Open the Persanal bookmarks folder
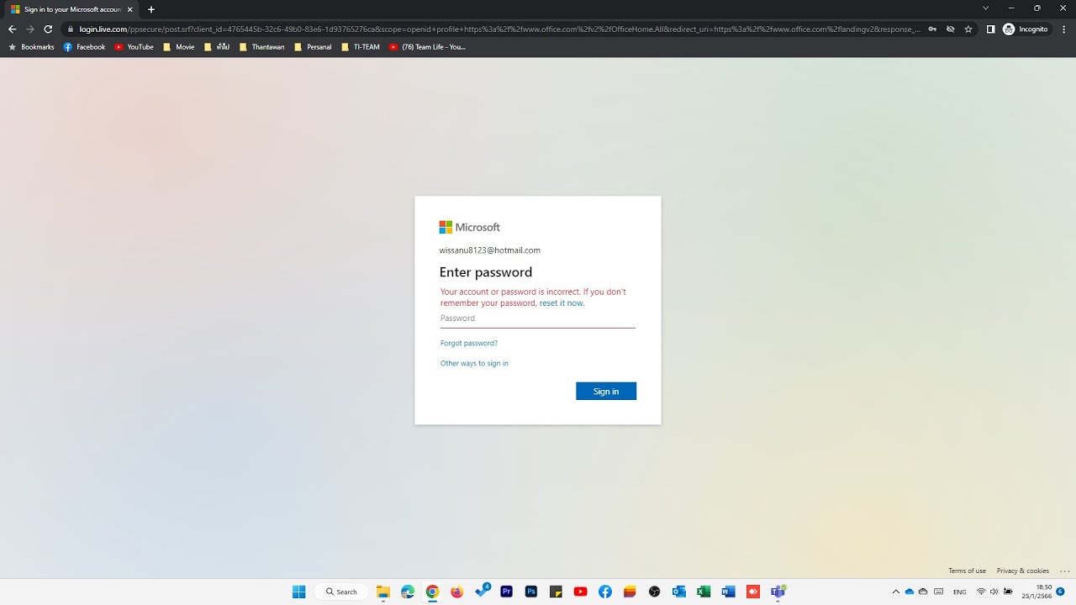This screenshot has width=1076, height=605. pos(313,47)
